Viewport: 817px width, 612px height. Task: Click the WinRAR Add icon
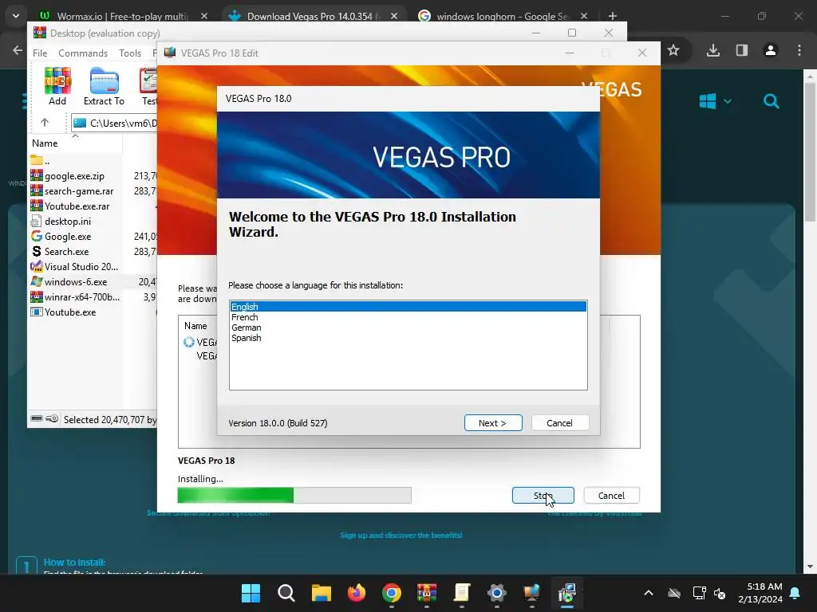pos(57,86)
